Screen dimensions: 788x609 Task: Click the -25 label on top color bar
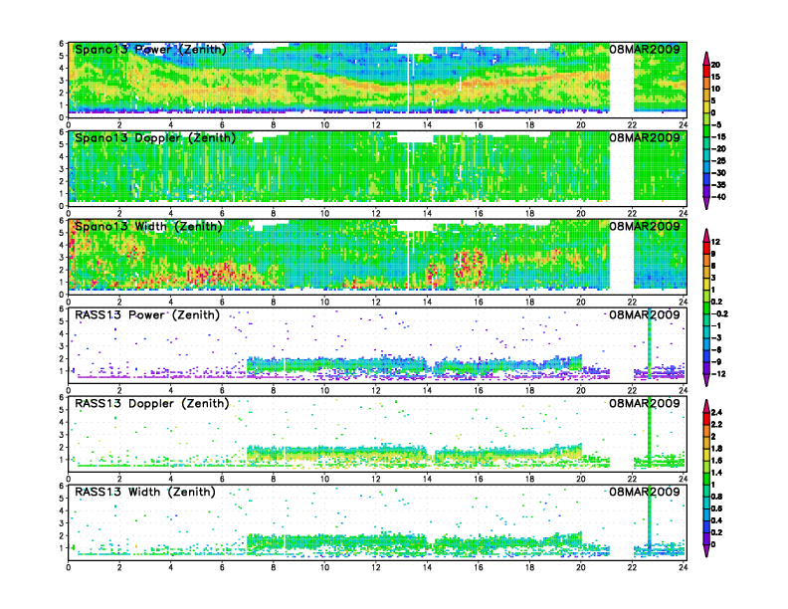(x=718, y=161)
